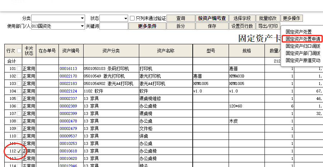Open asset link 00016113

(x=68, y=69)
